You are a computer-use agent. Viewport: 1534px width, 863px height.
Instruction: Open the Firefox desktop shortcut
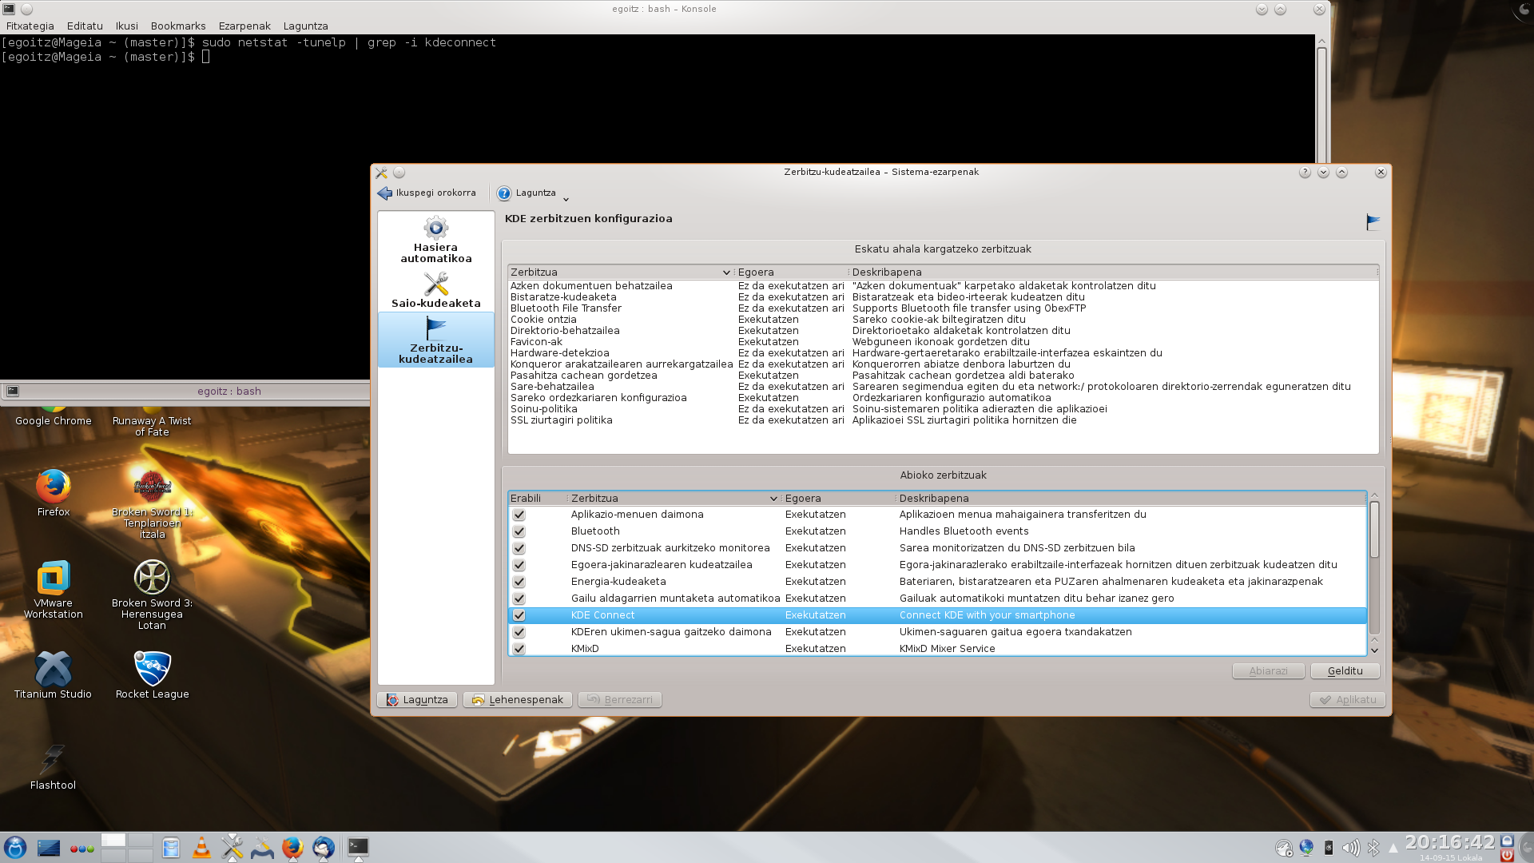(54, 493)
